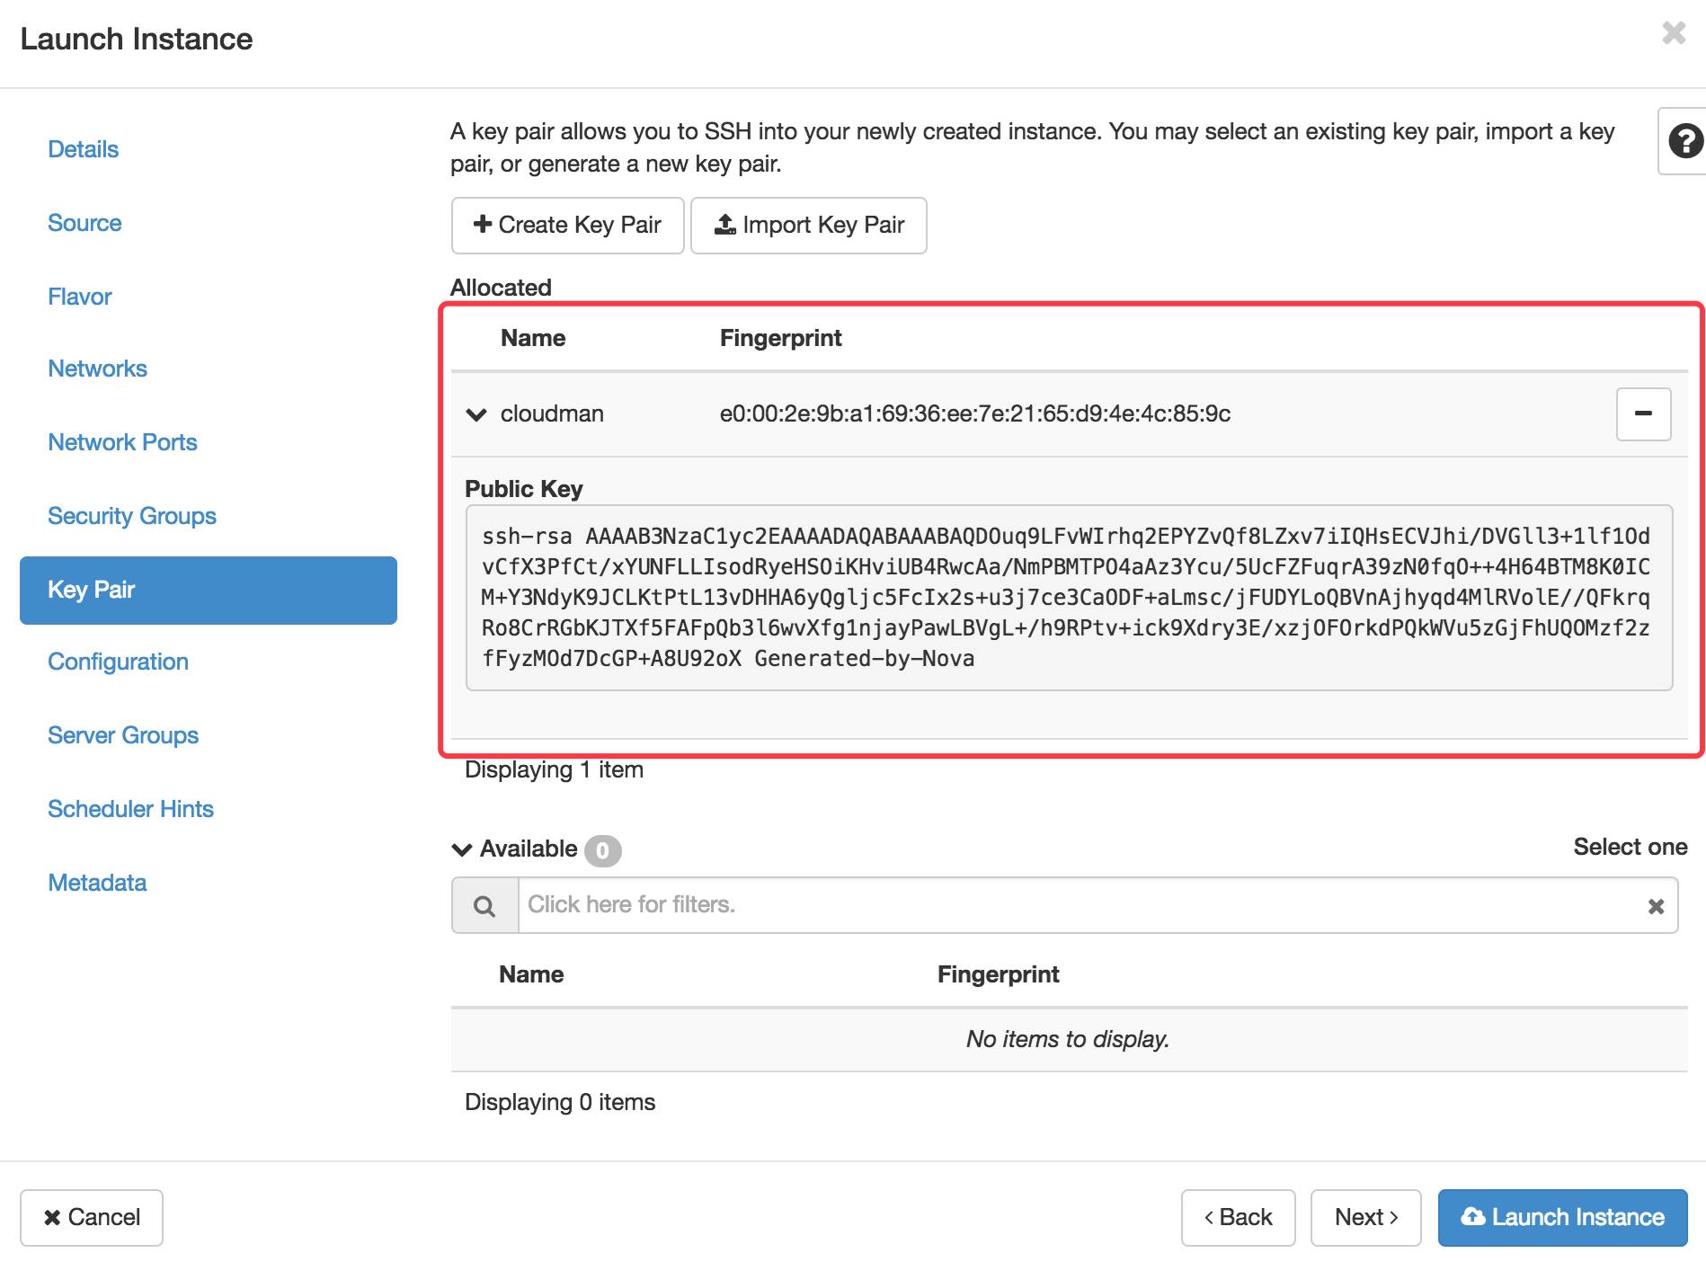
Task: Collapse cloudman public key details
Action: coord(477,413)
